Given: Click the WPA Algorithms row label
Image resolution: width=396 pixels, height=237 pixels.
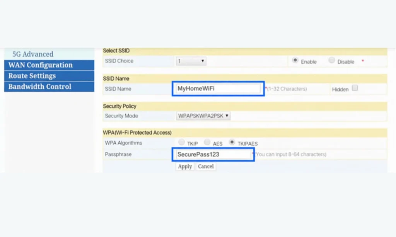Looking at the screenshot, I should coord(123,143).
